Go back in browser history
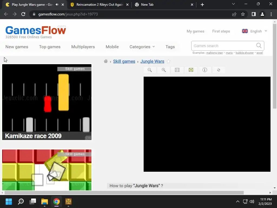 (6, 14)
